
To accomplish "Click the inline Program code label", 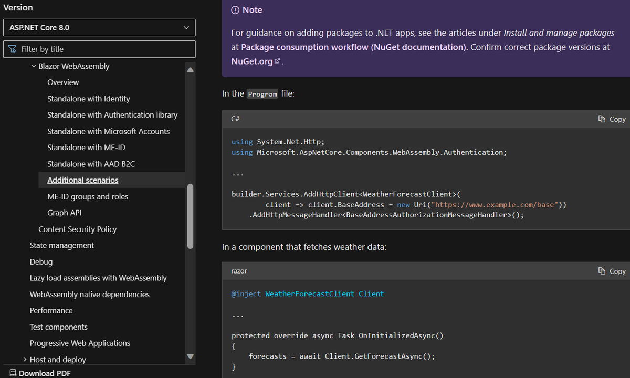I will (262, 94).
